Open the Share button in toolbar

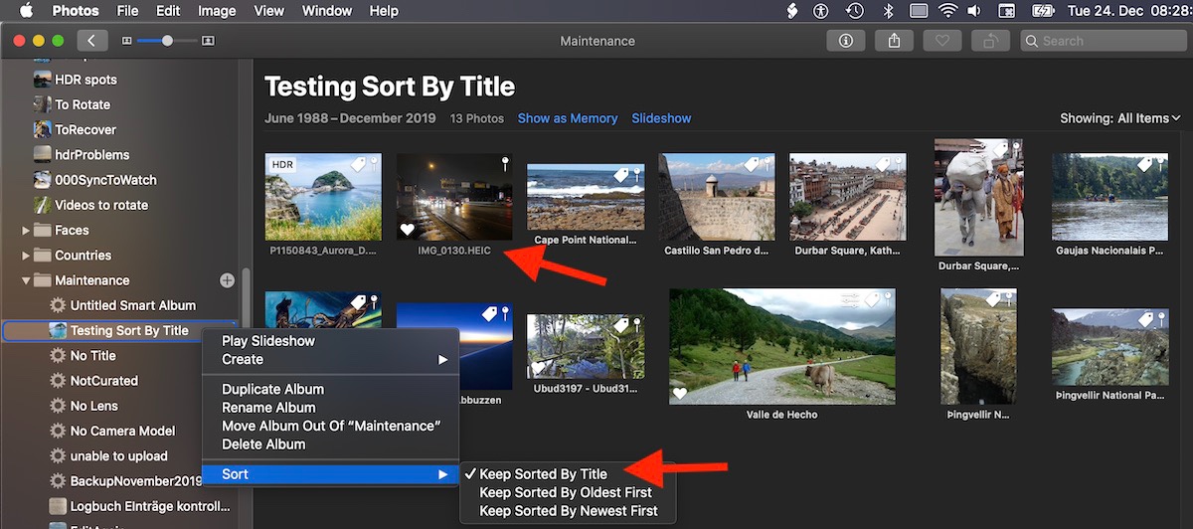(x=894, y=41)
